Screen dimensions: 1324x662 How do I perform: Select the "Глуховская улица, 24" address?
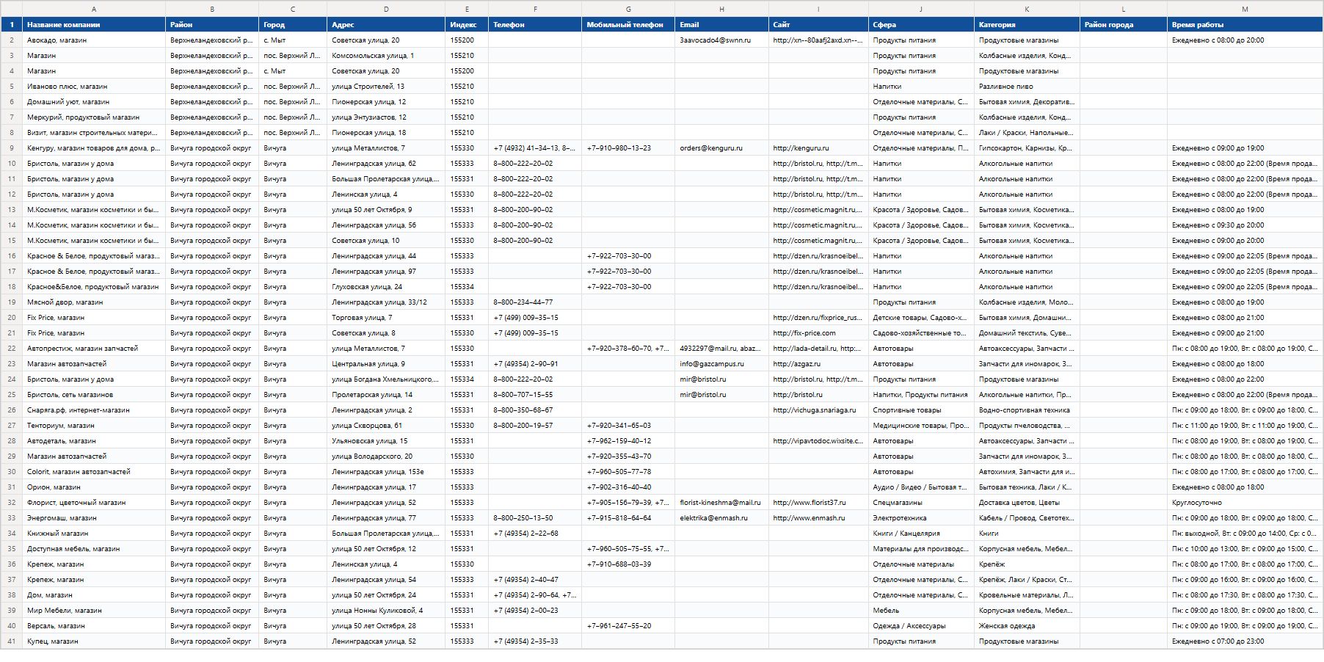(x=386, y=287)
